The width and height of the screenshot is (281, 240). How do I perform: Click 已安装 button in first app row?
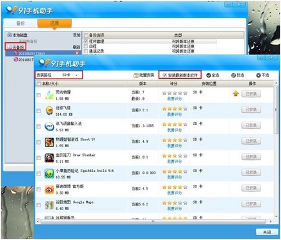coord(251,93)
